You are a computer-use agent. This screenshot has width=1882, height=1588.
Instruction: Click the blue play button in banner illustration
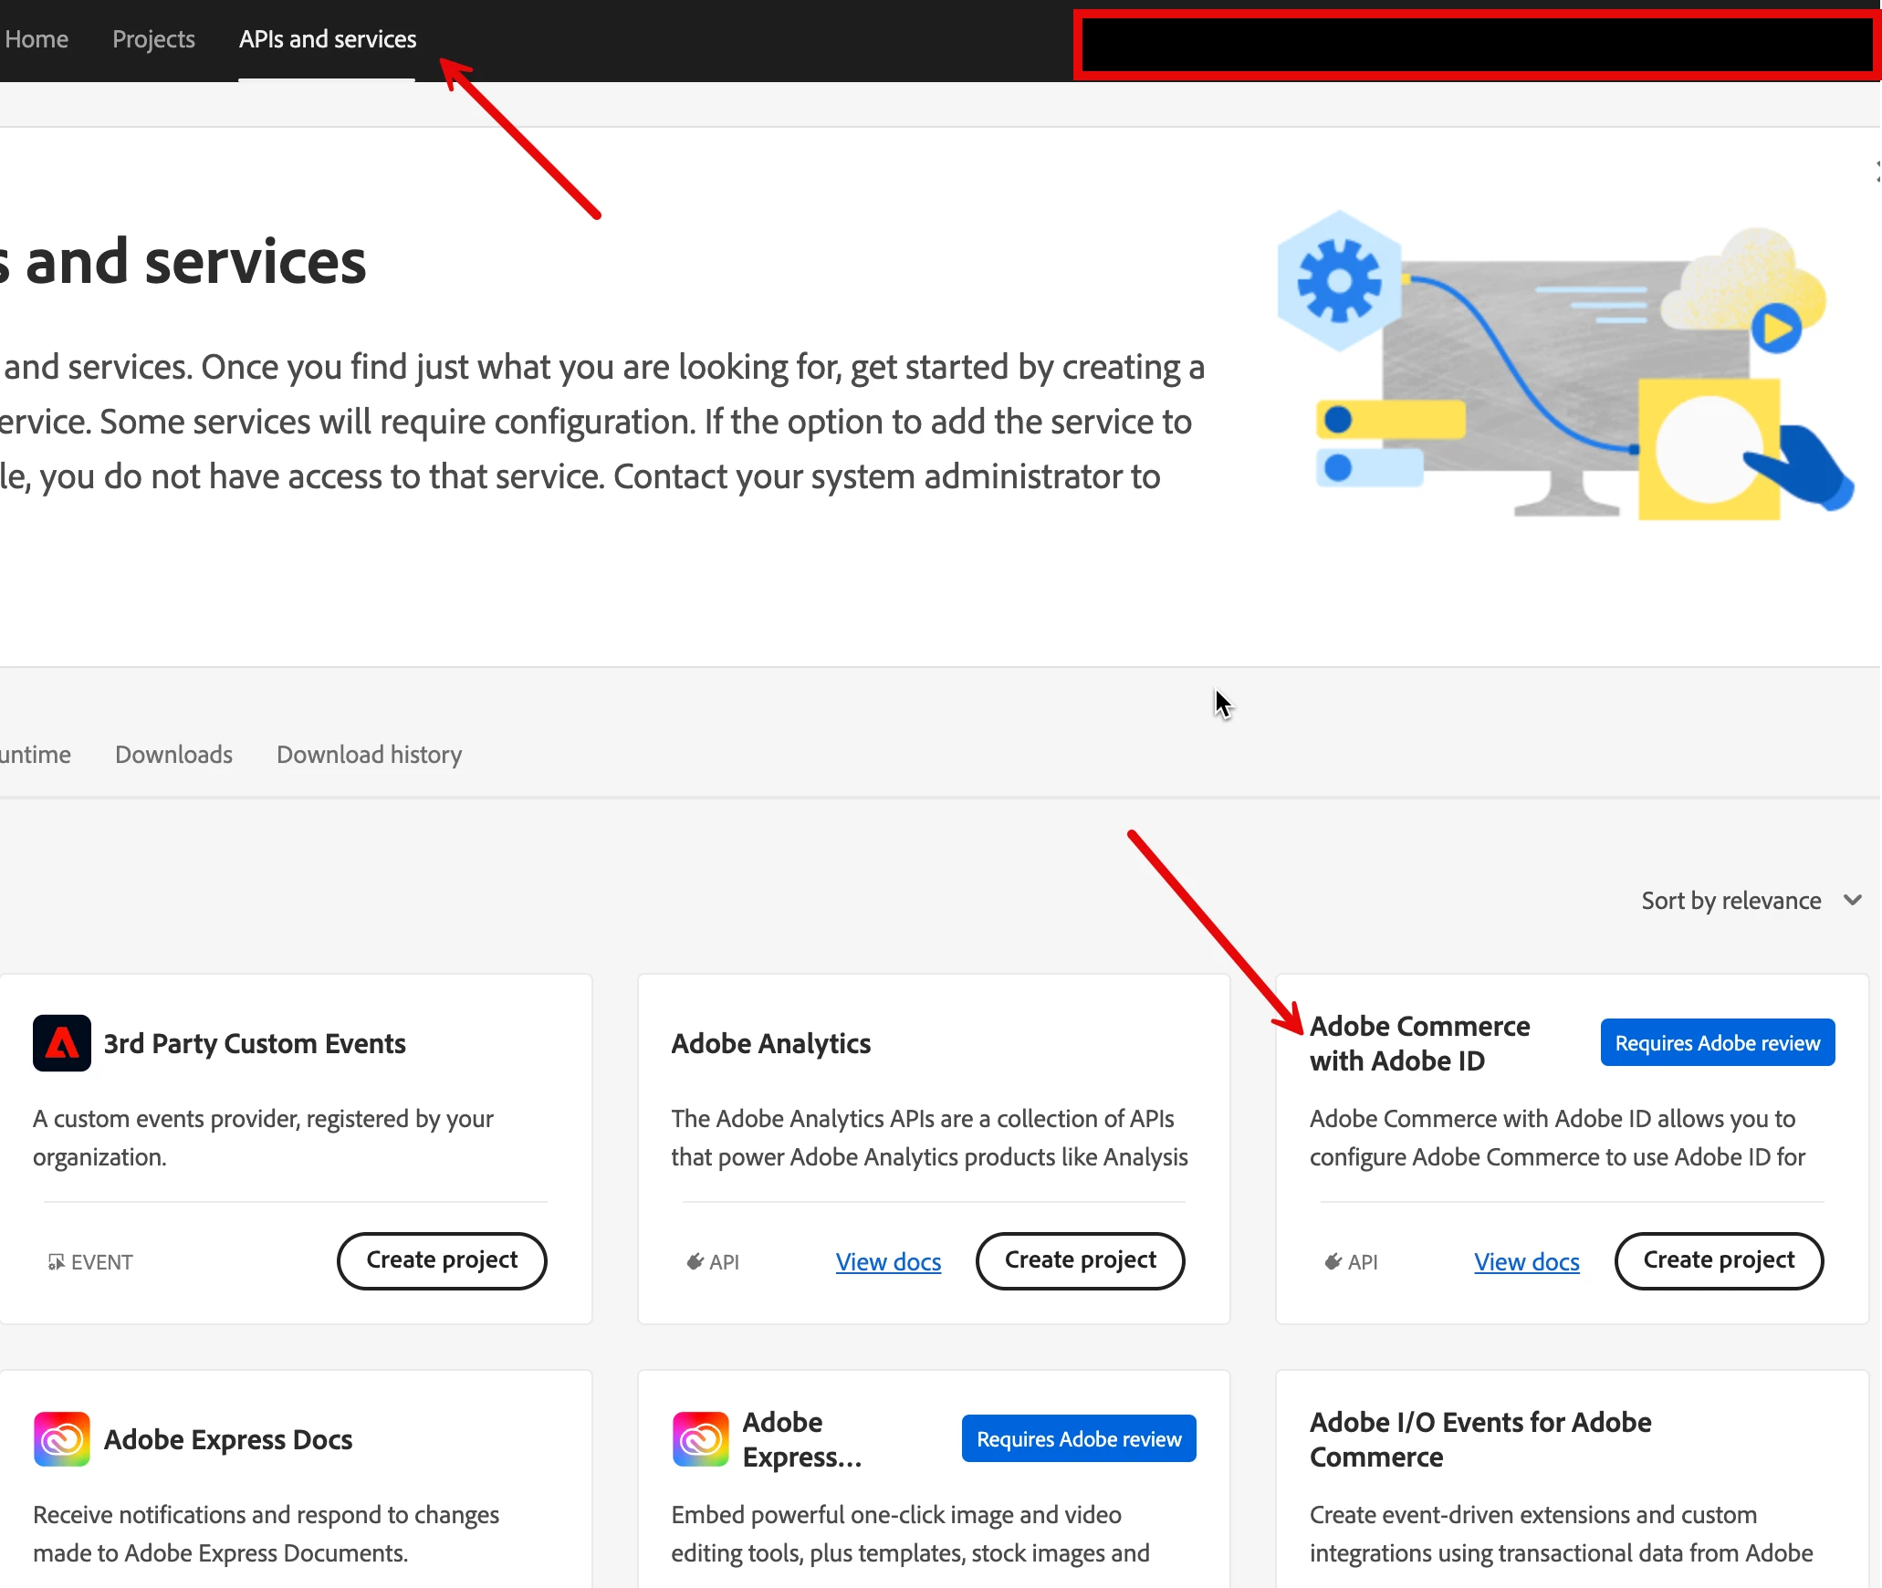click(1775, 329)
